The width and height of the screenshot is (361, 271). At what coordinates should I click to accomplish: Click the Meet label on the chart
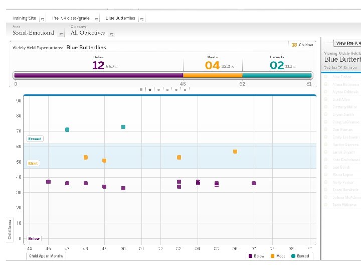point(33,163)
